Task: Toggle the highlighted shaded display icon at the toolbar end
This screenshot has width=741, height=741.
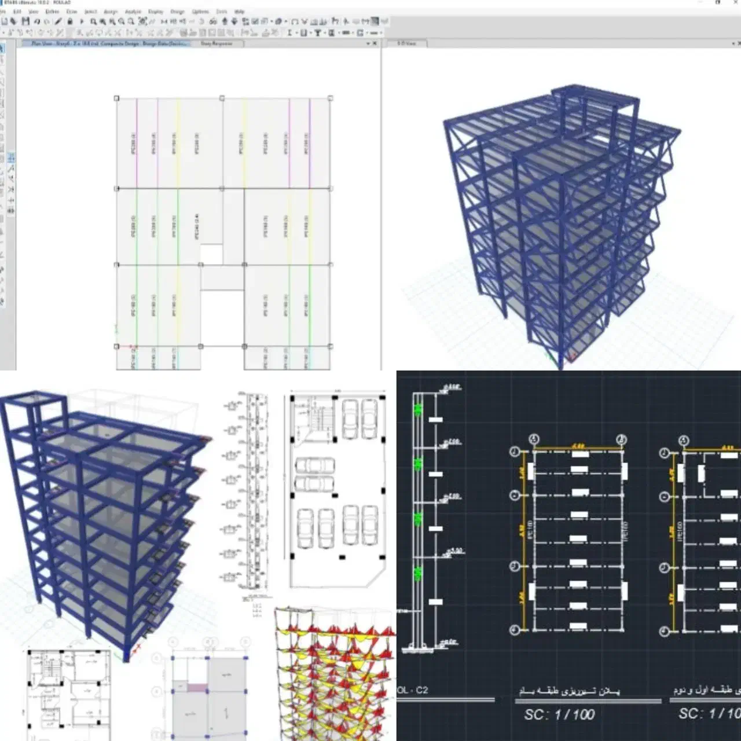Action: (x=375, y=21)
